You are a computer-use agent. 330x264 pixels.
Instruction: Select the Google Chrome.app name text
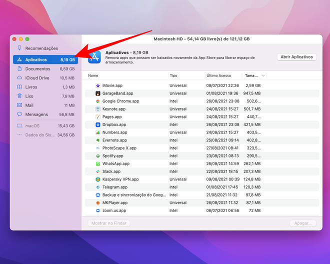point(120,101)
